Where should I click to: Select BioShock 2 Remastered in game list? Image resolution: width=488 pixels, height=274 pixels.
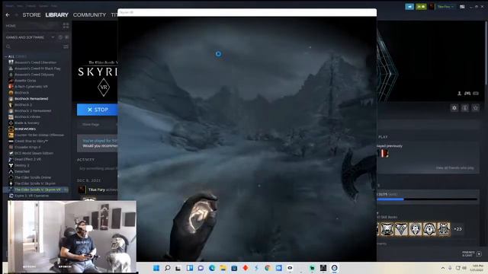click(x=33, y=111)
